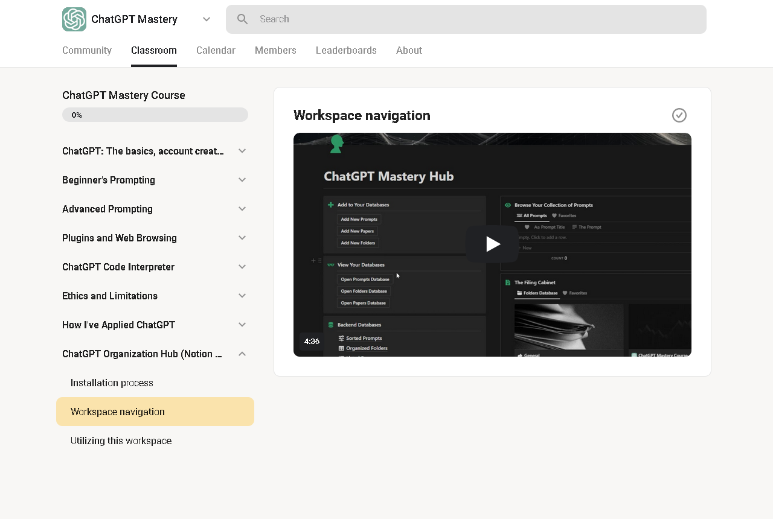Open ChatGPT Code Interpreter section title
The height and width of the screenshot is (519, 773).
118,267
